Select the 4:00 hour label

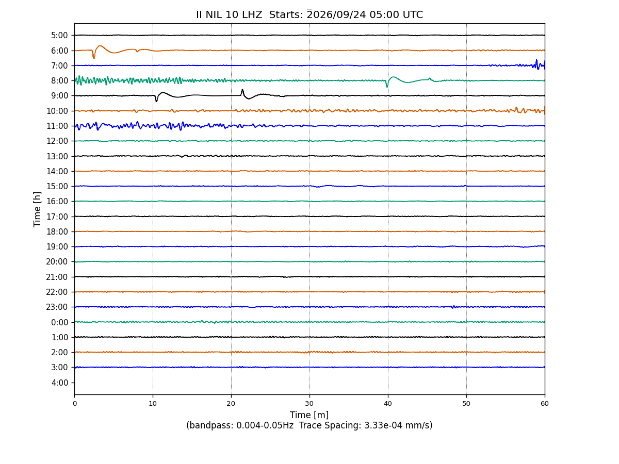tap(60, 383)
